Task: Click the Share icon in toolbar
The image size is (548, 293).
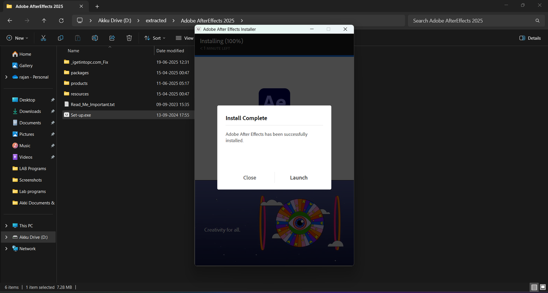Action: pyautogui.click(x=112, y=38)
